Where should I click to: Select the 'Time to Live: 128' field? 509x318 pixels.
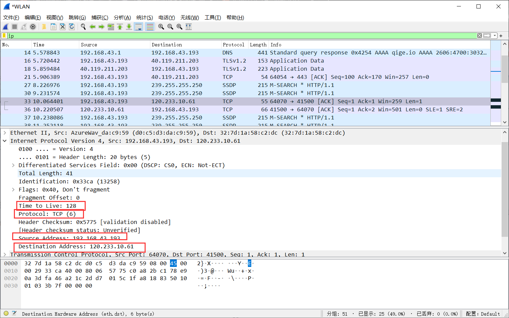[x=47, y=206]
